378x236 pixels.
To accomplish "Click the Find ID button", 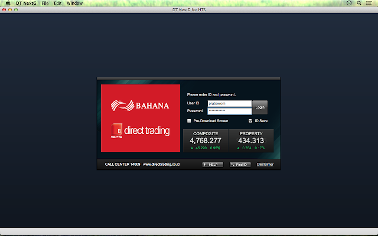I will pos(240,165).
